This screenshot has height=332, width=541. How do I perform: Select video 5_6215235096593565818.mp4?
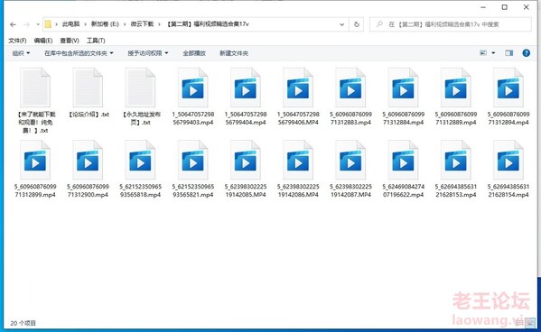140,170
